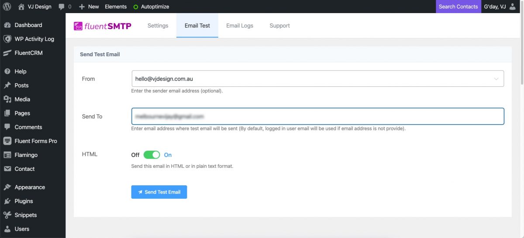Open Fluent Forms Pro in sidebar
524x238 pixels.
35,141
